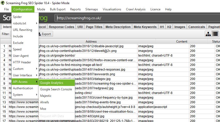Switch to the Response Codes tab

61,27
